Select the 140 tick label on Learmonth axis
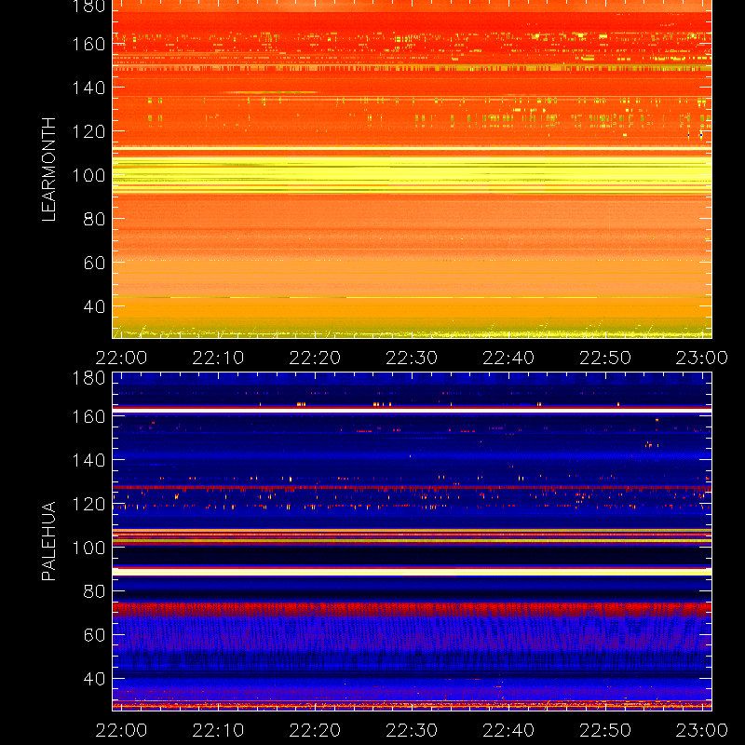The height and width of the screenshot is (745, 745). tap(88, 88)
